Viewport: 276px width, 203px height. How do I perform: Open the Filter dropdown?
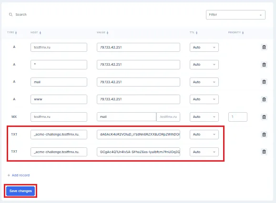[235, 15]
